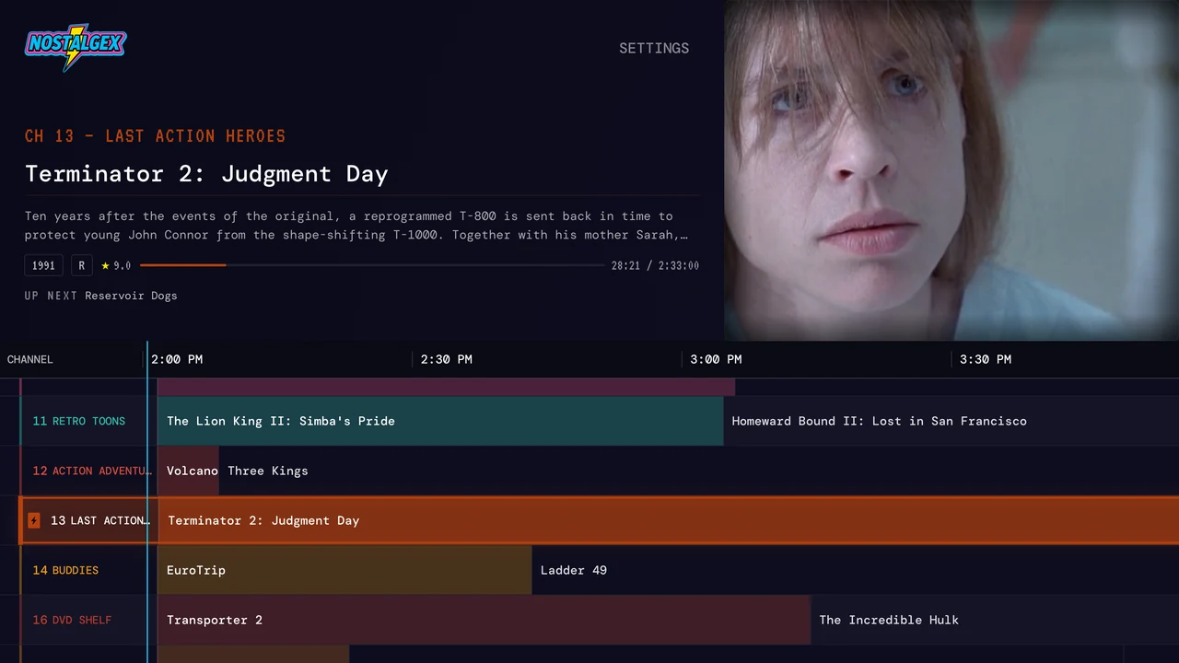
Task: Select the Volcano program block
Action: pyautogui.click(x=188, y=471)
